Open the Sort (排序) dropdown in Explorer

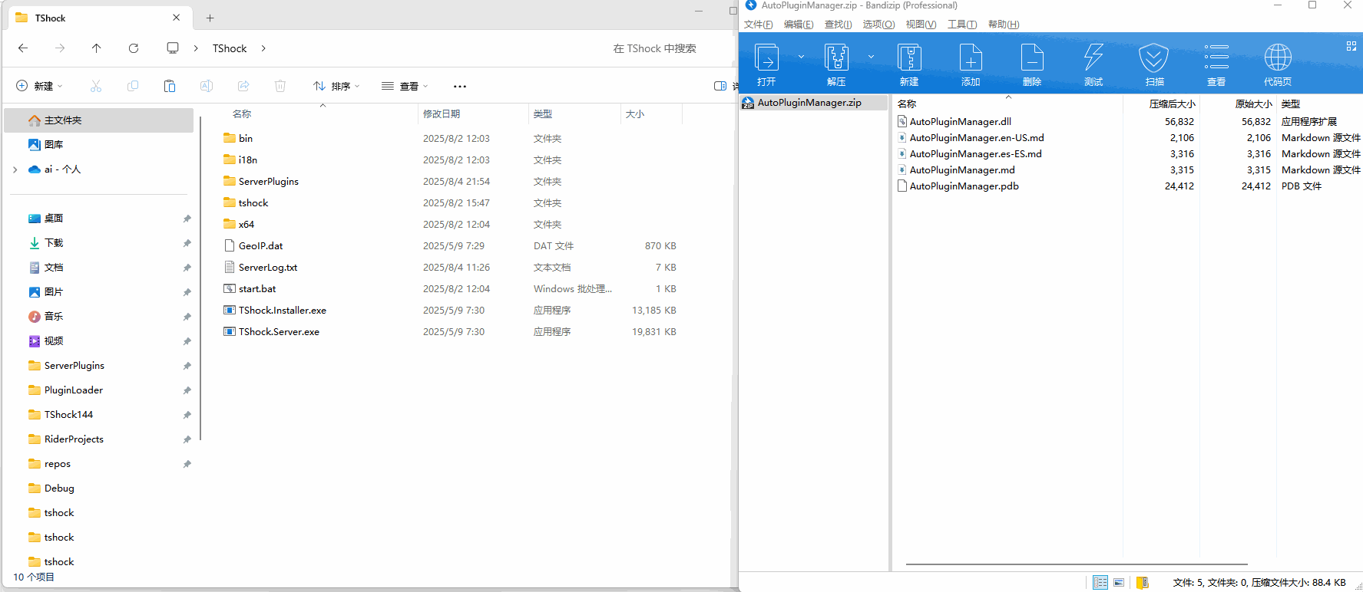[x=336, y=86]
